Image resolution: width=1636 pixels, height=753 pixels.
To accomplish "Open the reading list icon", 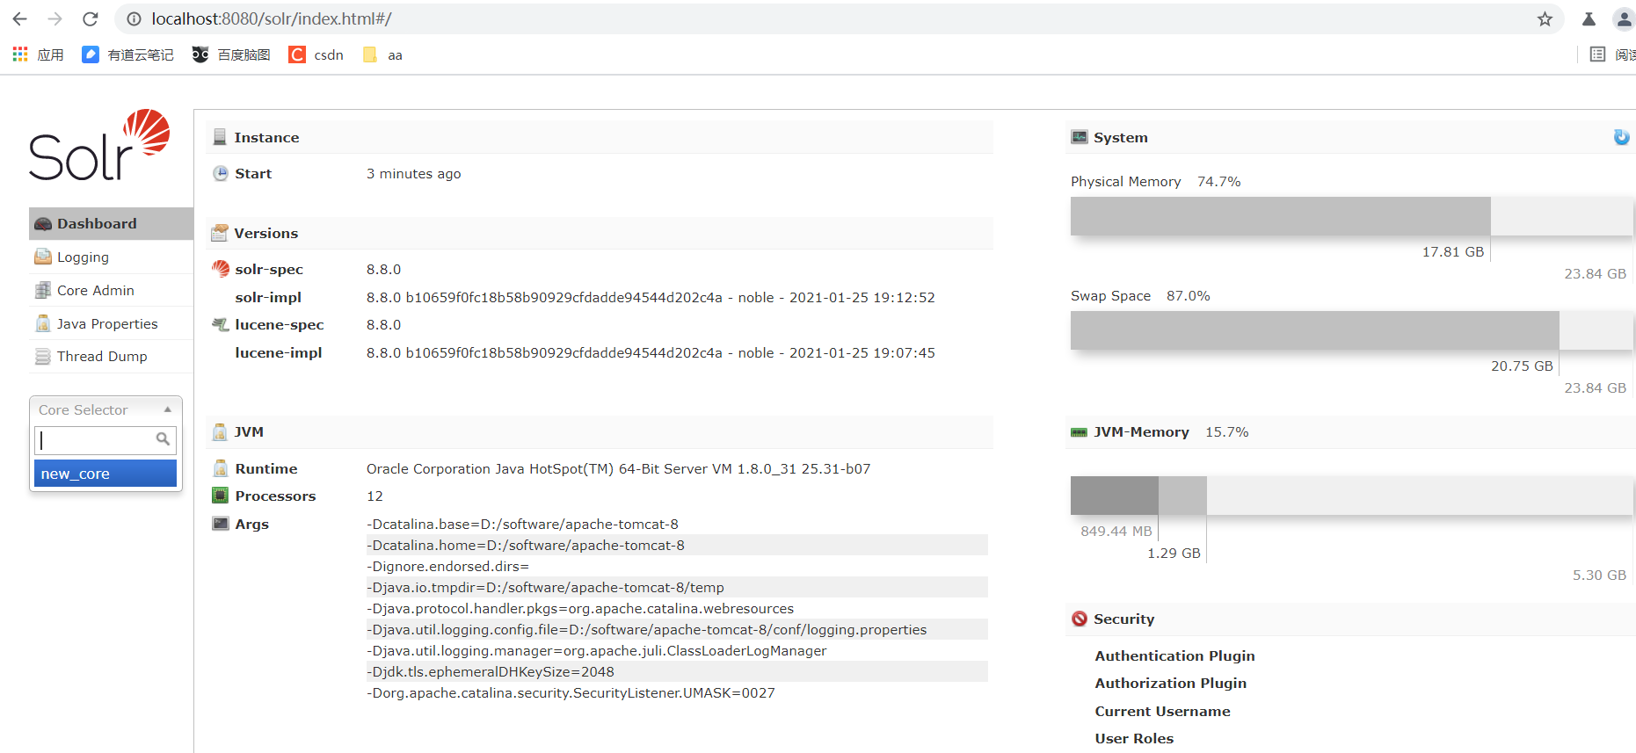I will click(1597, 54).
